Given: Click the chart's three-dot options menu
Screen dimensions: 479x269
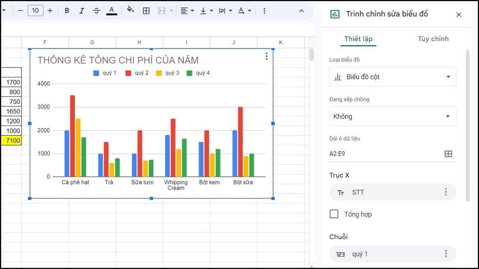Looking at the screenshot, I should [267, 57].
